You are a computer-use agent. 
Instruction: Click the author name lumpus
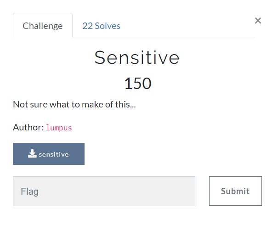coord(59,128)
